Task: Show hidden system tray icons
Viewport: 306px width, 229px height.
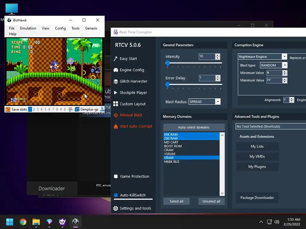Action: coord(261,222)
